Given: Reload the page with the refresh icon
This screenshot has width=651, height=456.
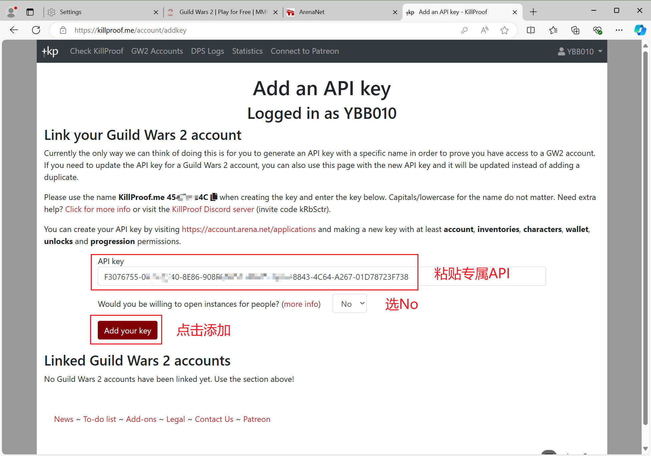Looking at the screenshot, I should [x=36, y=30].
